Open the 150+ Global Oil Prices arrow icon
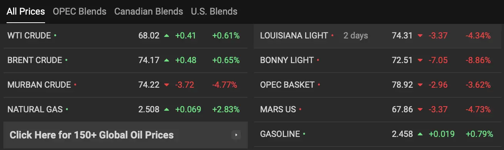 click(236, 135)
